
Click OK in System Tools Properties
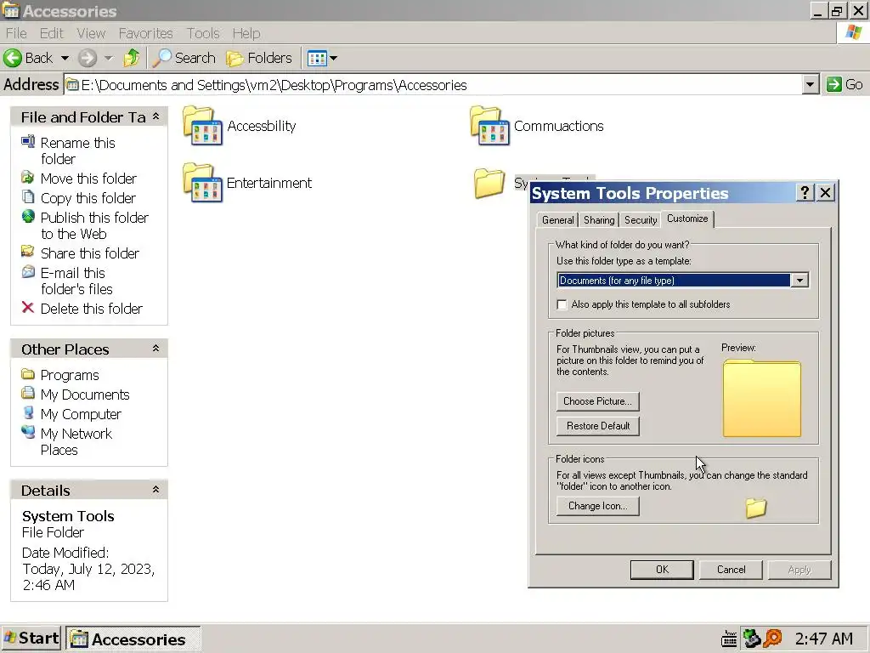click(x=662, y=570)
